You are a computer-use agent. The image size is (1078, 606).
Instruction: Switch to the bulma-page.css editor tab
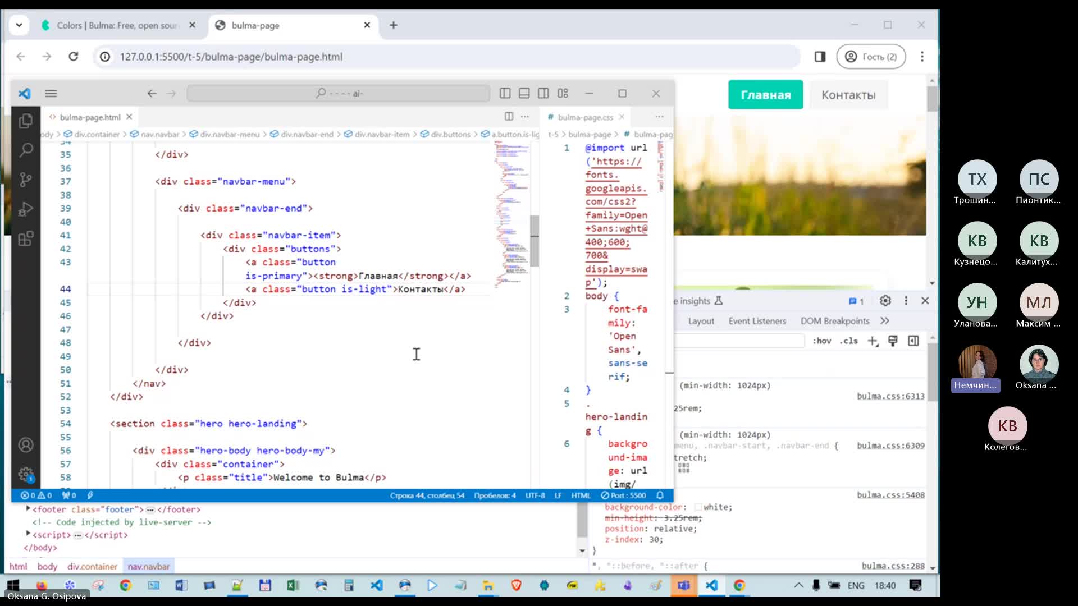(x=585, y=117)
